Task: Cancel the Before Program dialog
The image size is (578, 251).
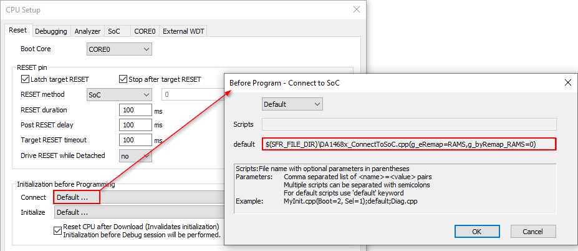Action: tap(532, 231)
